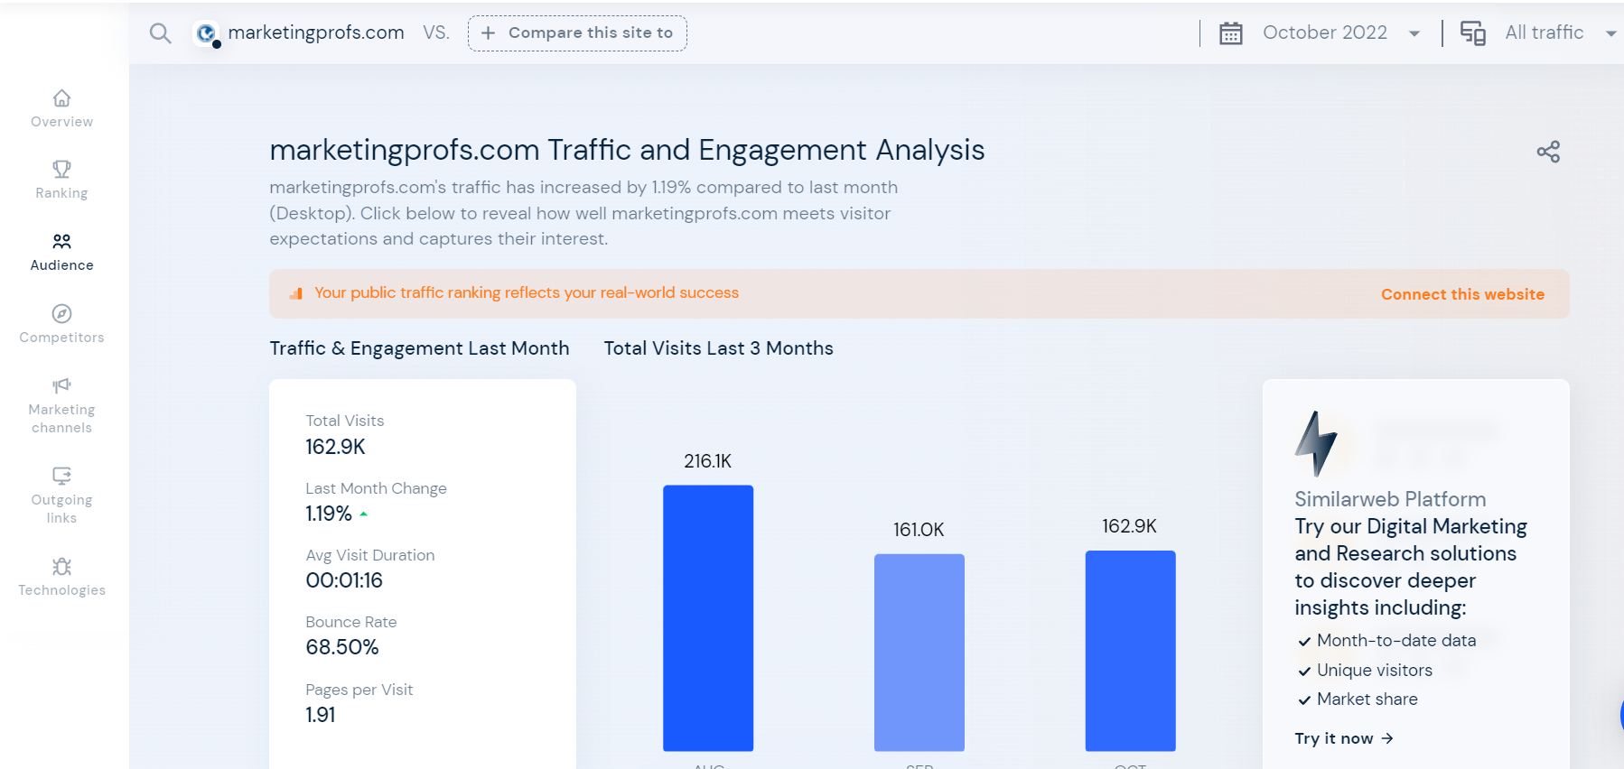This screenshot has height=769, width=1624.
Task: Click the share icon beside title
Action: (x=1548, y=152)
